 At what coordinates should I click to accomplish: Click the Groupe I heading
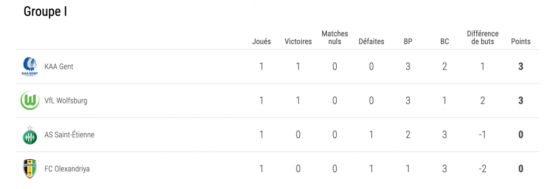45,12
